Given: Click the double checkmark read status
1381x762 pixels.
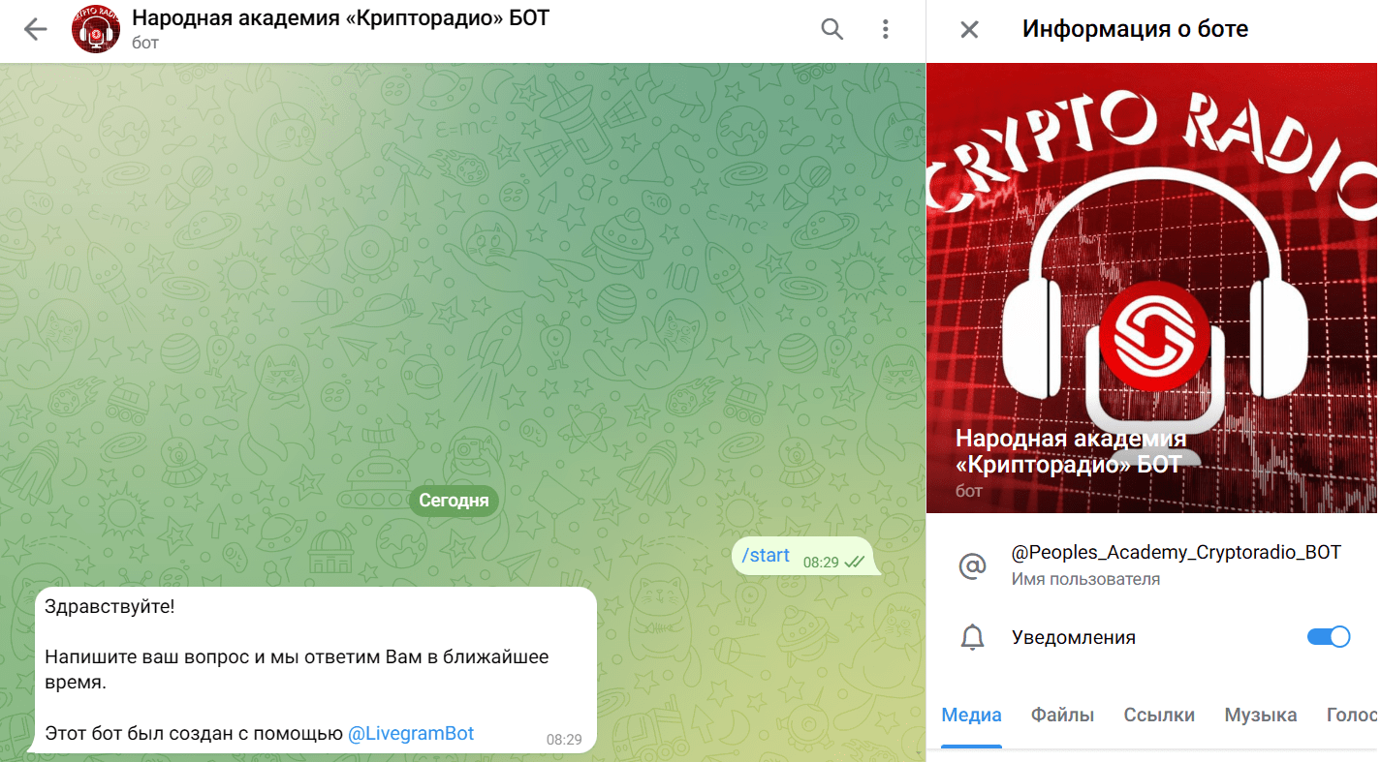Looking at the screenshot, I should (855, 562).
